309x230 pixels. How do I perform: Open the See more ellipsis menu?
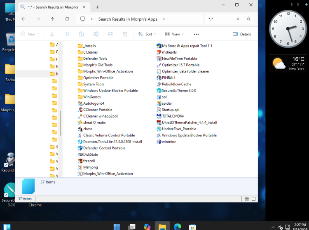coord(196,34)
